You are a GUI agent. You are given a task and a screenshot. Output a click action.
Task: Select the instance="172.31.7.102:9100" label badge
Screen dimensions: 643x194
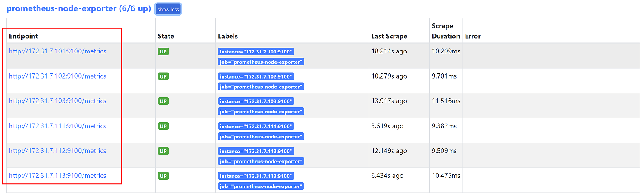pyautogui.click(x=256, y=77)
